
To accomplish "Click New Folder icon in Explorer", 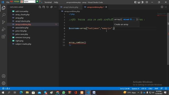I will click(44, 7).
